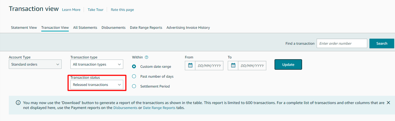
Task: Open the Transaction status dropdown
Action: point(97,85)
